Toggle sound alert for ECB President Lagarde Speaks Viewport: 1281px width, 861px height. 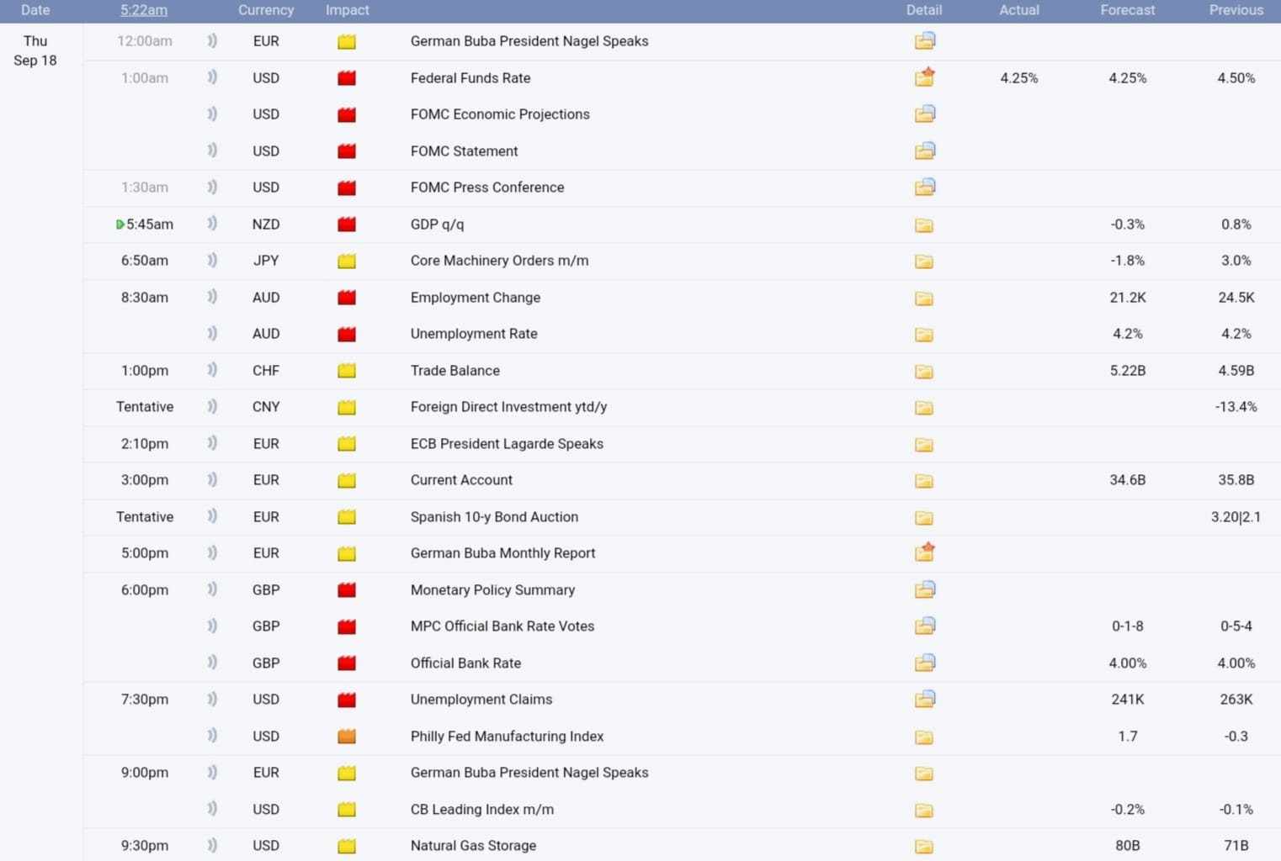click(212, 444)
